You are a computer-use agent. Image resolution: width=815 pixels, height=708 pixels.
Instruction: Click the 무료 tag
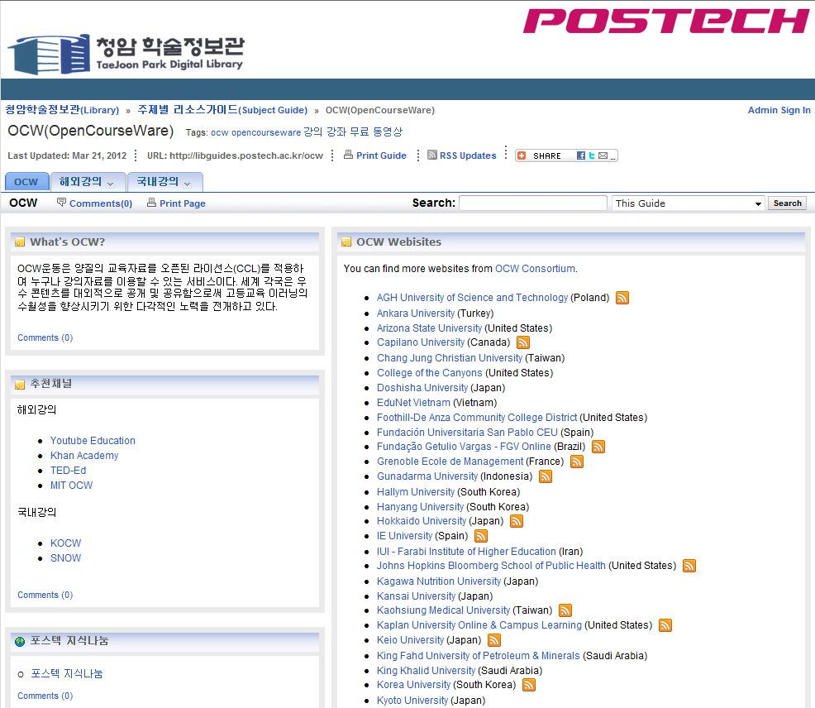point(360,132)
